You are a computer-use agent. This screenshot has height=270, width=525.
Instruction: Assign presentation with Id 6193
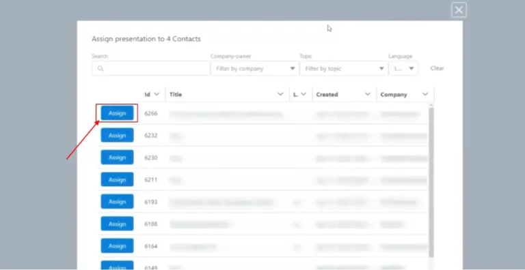point(117,202)
